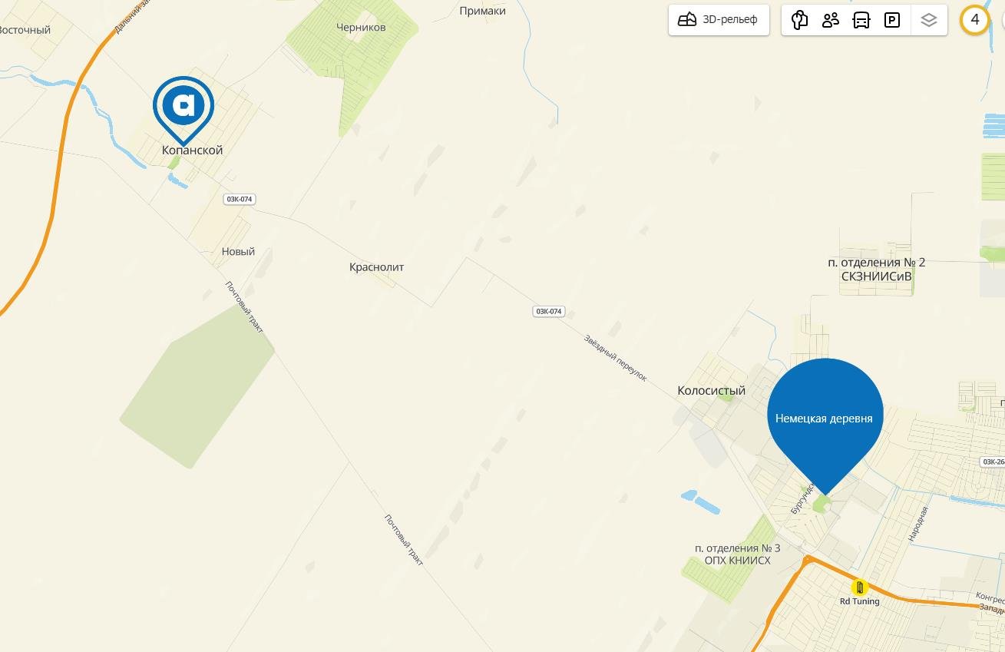Click the Примаки label
This screenshot has height=652, width=1005.
tap(483, 11)
